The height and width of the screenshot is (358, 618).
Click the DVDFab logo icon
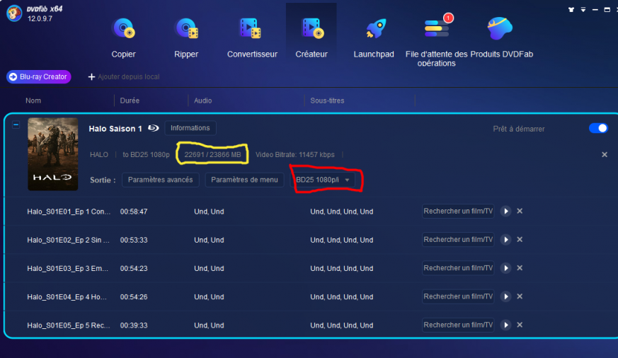[x=14, y=13]
